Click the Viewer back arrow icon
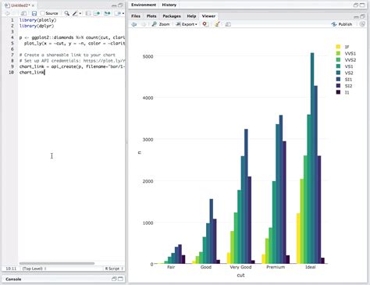This screenshot has height=285, width=370. tap(134, 24)
